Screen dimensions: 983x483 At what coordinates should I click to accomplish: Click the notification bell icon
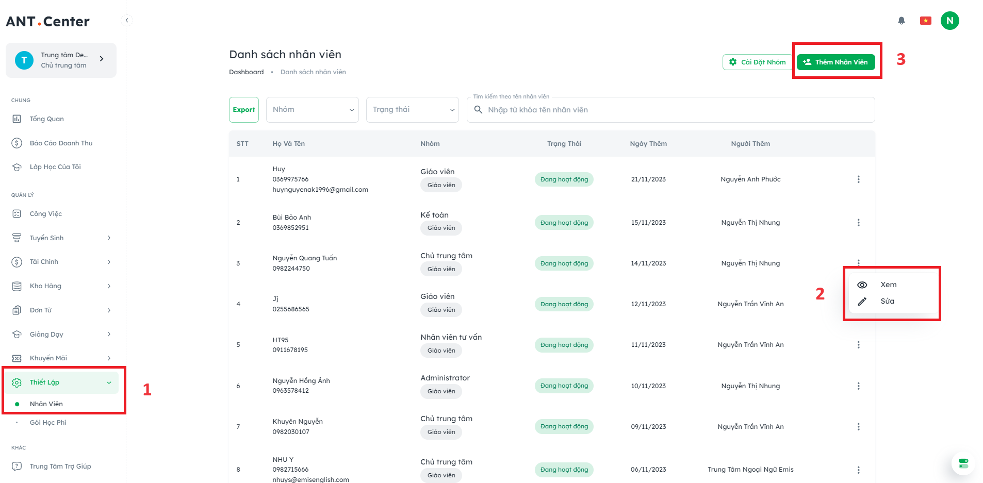point(901,21)
